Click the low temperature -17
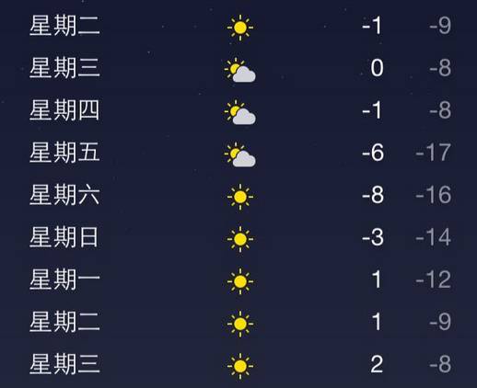Viewport: 477px width, 388px height. [433, 153]
